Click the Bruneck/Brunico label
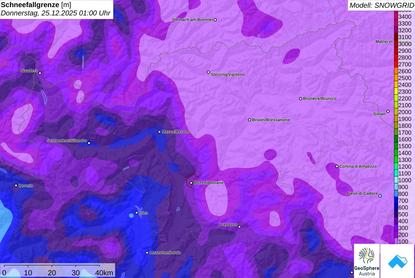The width and height of the screenshot is (415, 278). (320, 99)
